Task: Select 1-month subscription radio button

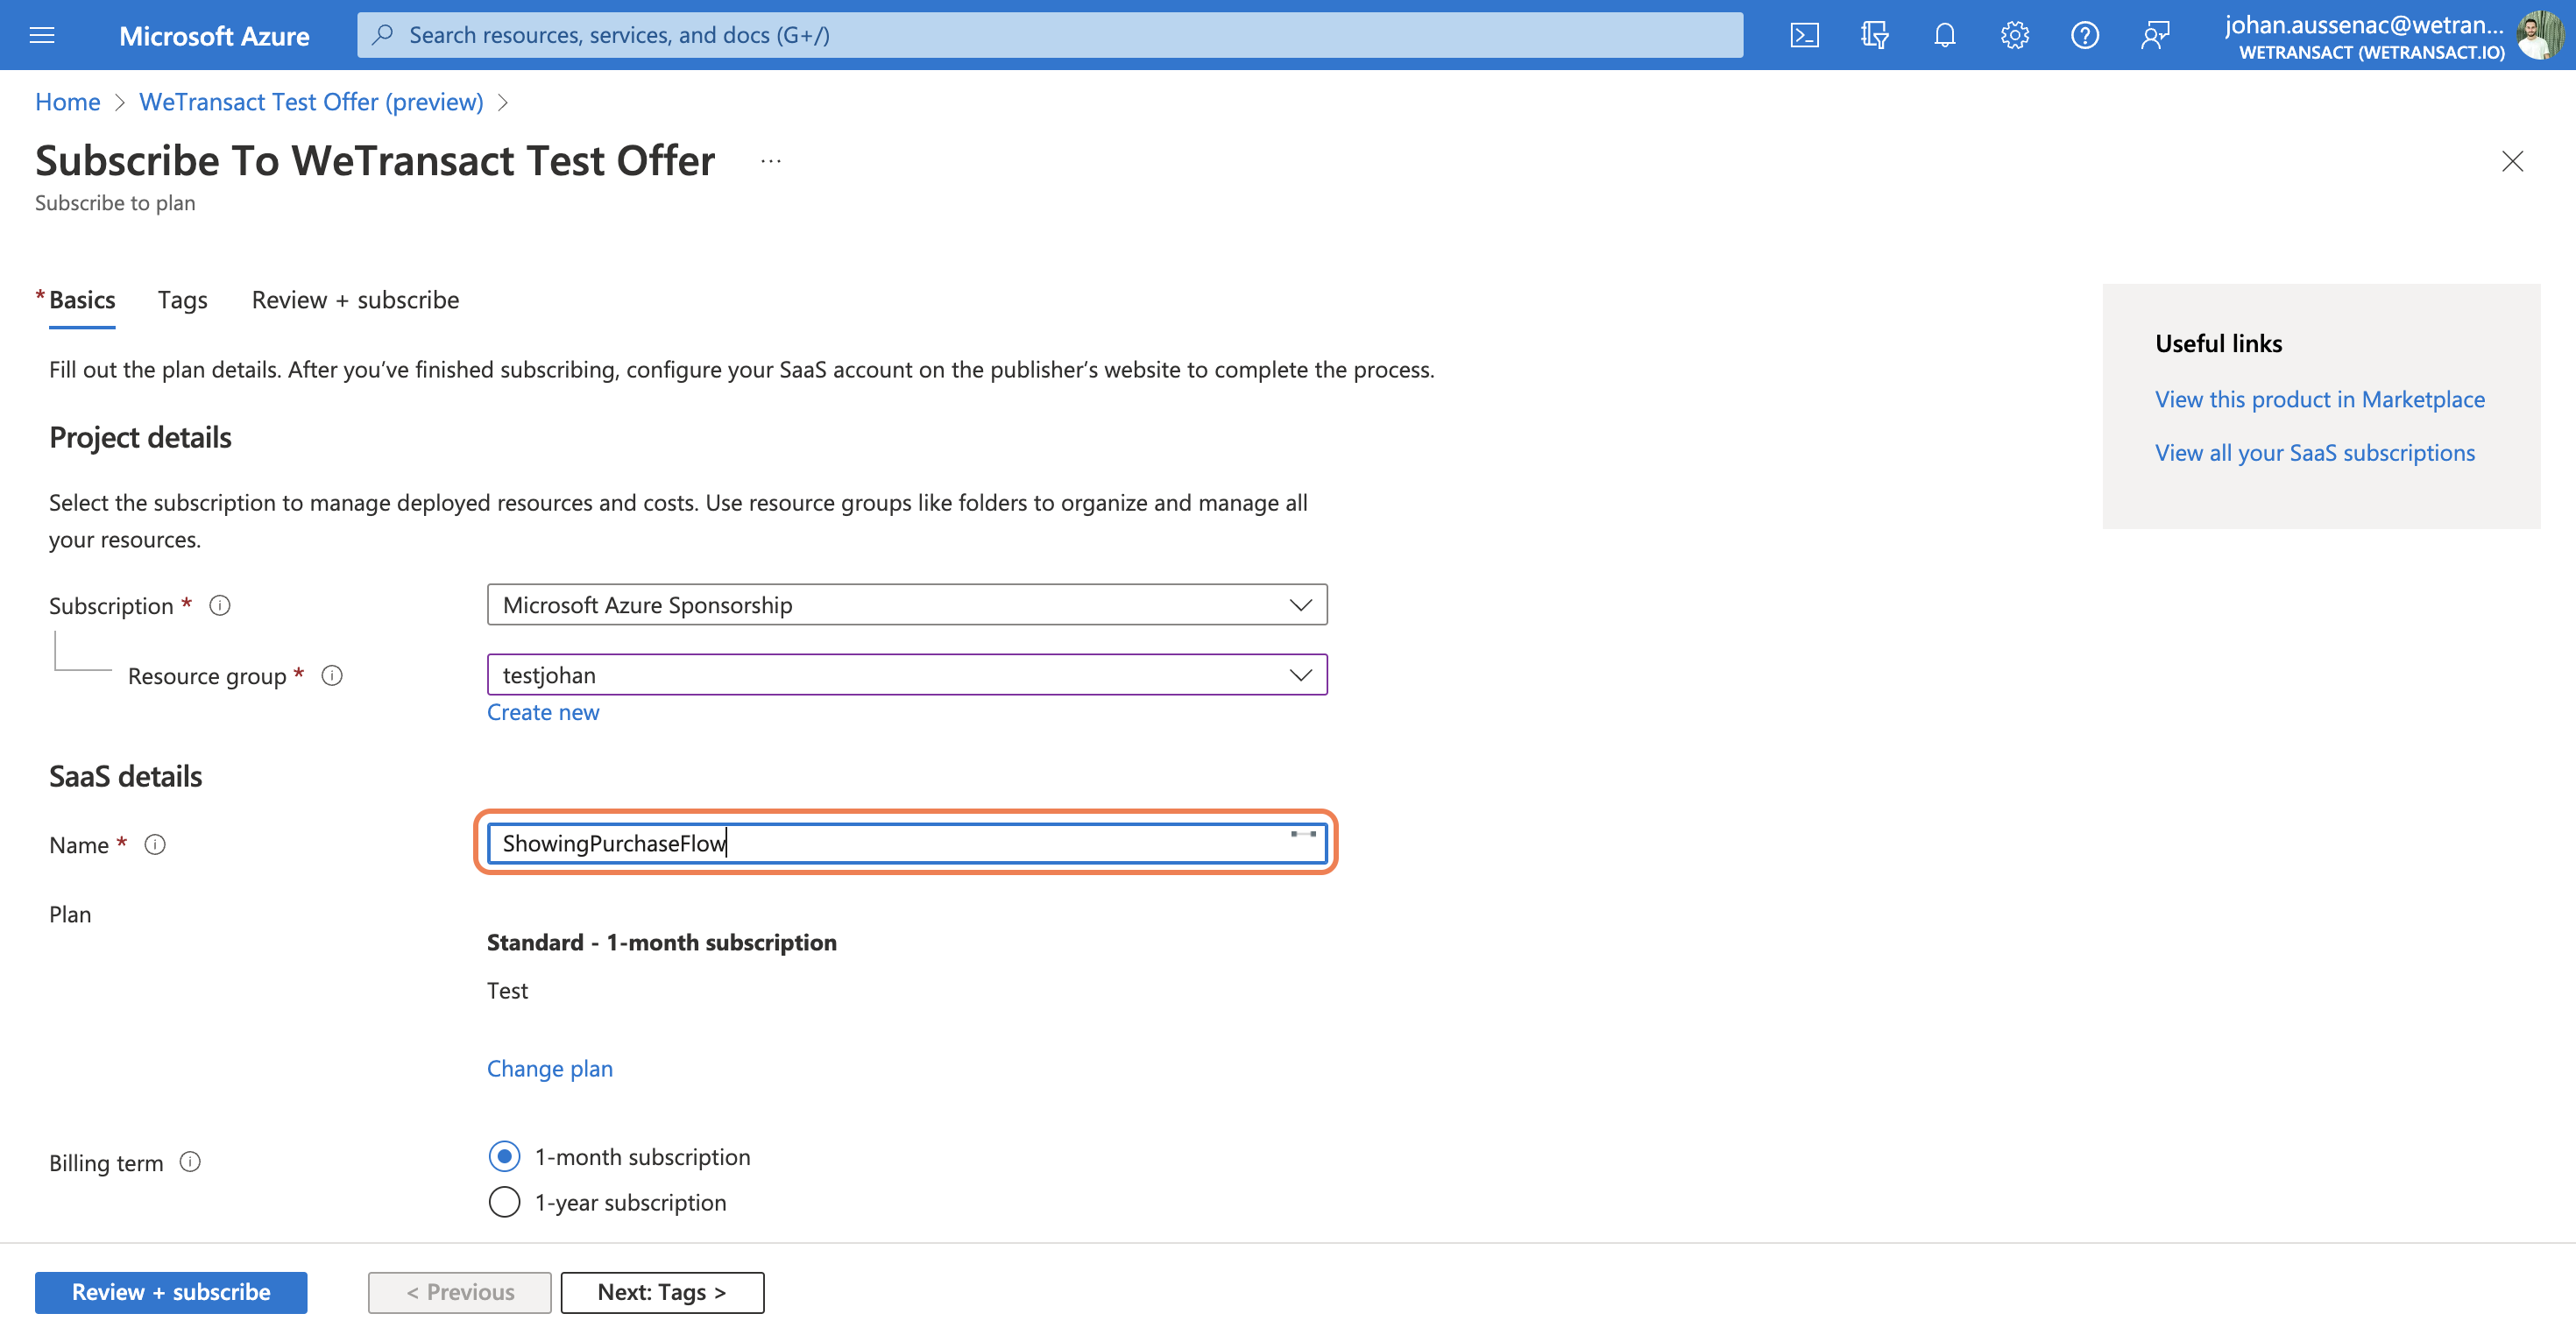Action: pos(504,1156)
